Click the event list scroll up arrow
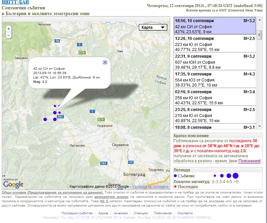This screenshot has width=267, height=223. (x=260, y=20)
